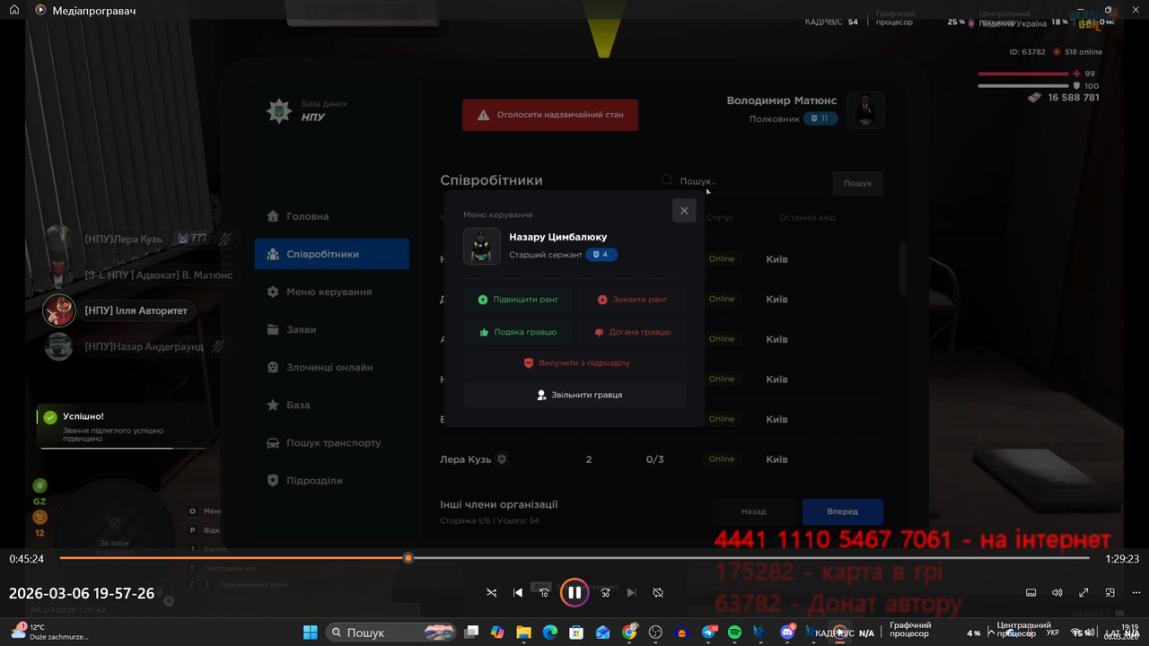Click the rank badge 11 under Володимир Матюнс
1149x646 pixels.
coord(820,118)
